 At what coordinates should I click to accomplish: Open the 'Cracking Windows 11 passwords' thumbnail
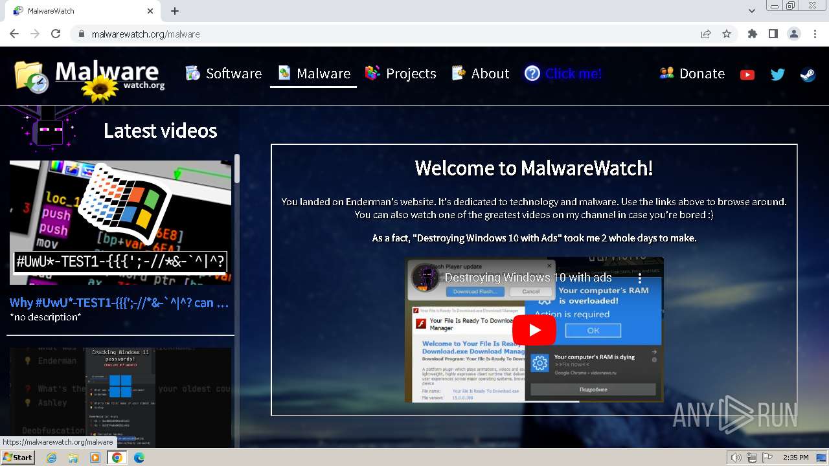(120, 397)
